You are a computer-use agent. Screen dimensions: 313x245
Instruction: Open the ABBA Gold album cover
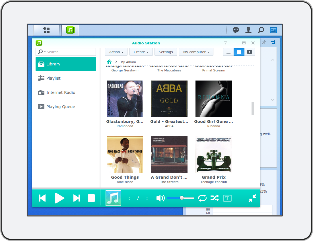(x=169, y=99)
